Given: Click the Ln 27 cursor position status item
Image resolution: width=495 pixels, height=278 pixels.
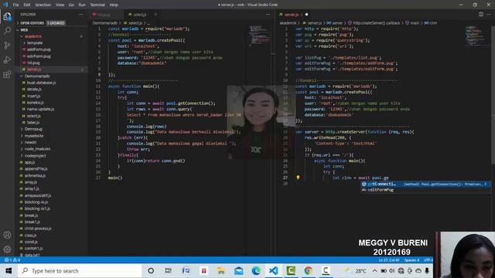Looking at the screenshot, I should 388,260.
